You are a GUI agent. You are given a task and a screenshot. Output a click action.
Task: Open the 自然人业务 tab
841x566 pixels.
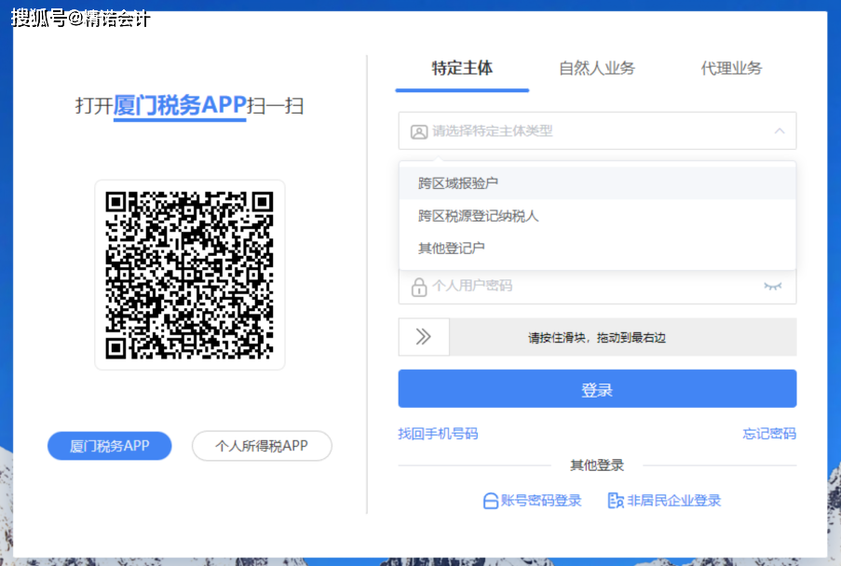(596, 69)
